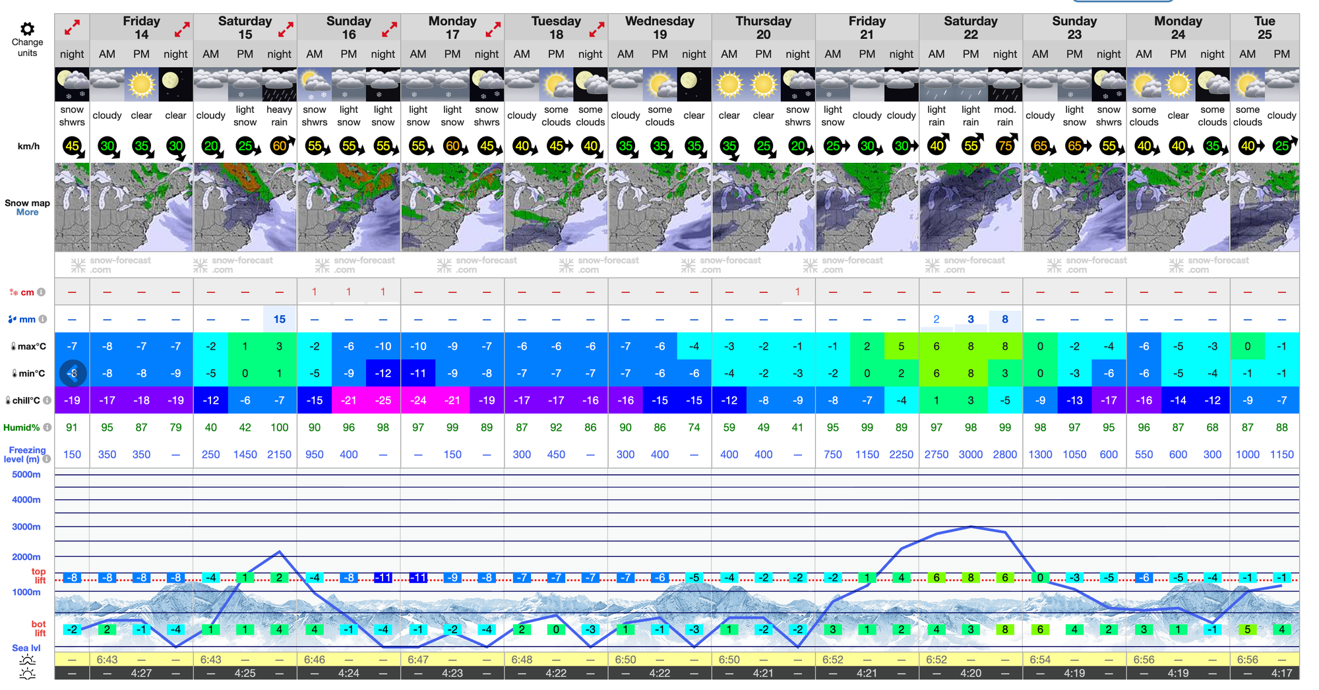This screenshot has height=690, width=1319.
Task: Expand Friday 14 with its red arrows
Action: click(x=182, y=29)
